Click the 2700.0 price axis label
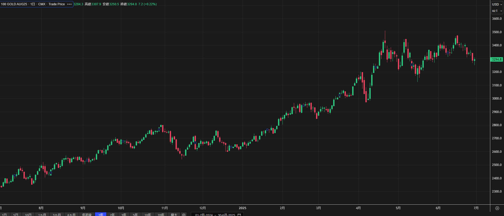This screenshot has height=216, width=504. coord(497,138)
